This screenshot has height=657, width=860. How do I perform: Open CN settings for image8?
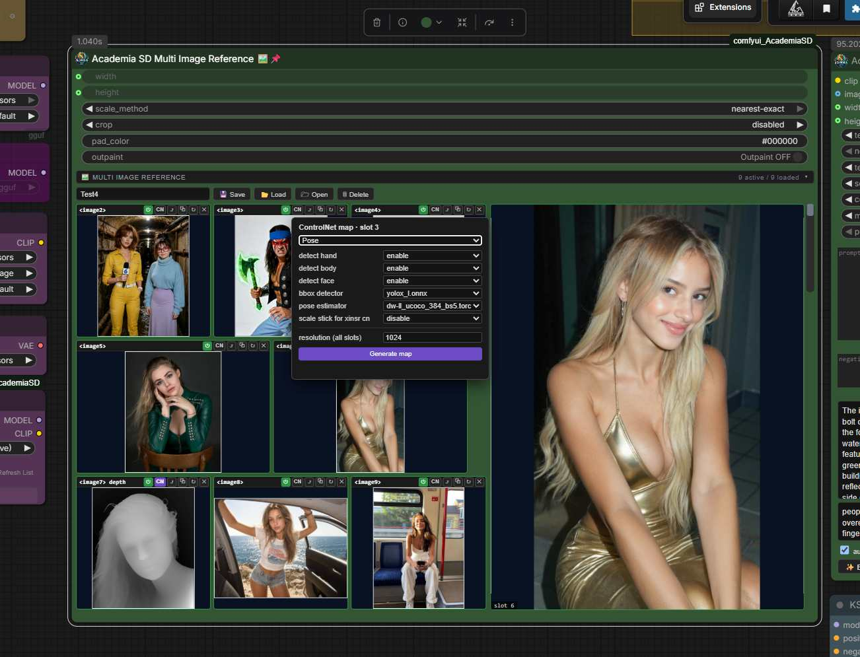pos(297,481)
